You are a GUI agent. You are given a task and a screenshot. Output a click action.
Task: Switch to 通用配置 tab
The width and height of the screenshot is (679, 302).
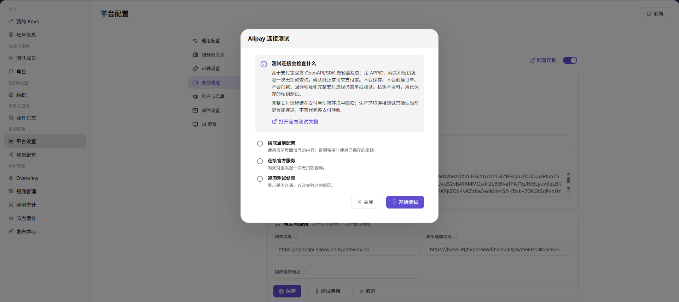point(214,41)
